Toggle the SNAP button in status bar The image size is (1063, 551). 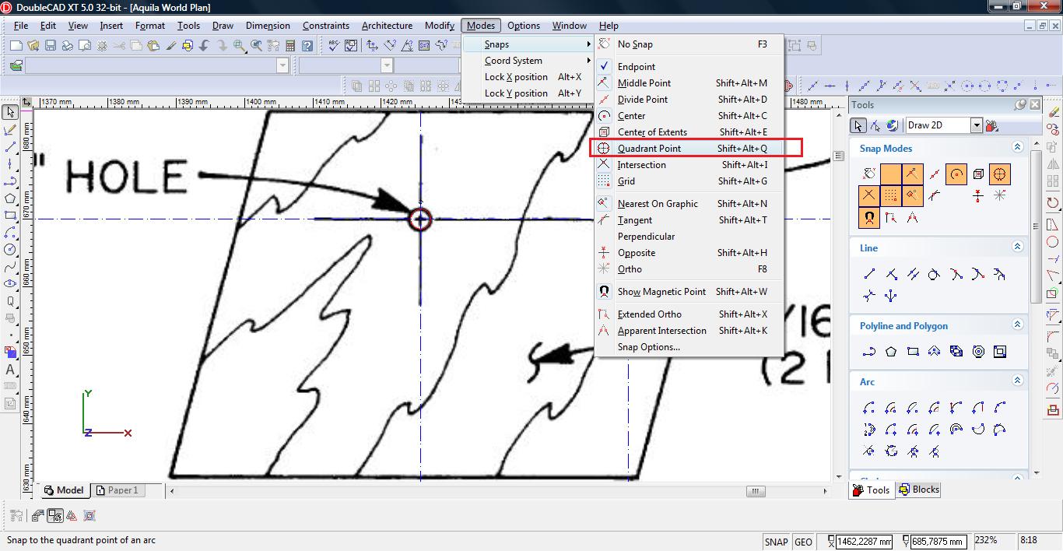[x=776, y=542]
